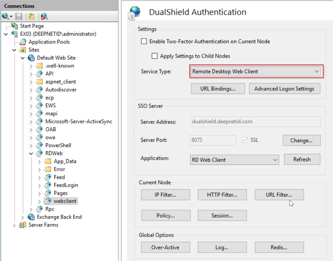The width and height of the screenshot is (333, 261).
Task: Click the Exchange Back End site icon
Action: click(x=31, y=217)
